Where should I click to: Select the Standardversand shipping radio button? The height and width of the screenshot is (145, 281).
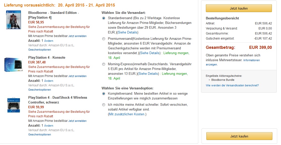104,18
